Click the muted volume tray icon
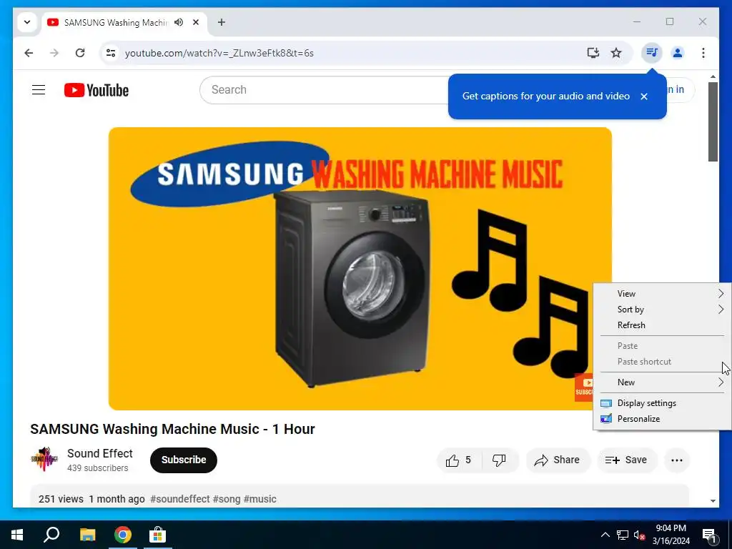Screen dimensions: 732x549 pyautogui.click(x=639, y=535)
